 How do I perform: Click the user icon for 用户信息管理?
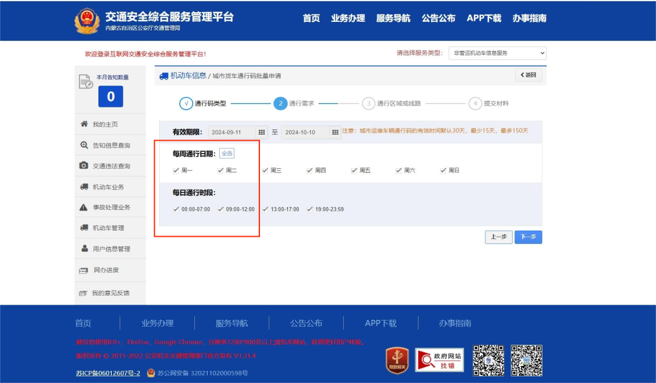[84, 249]
